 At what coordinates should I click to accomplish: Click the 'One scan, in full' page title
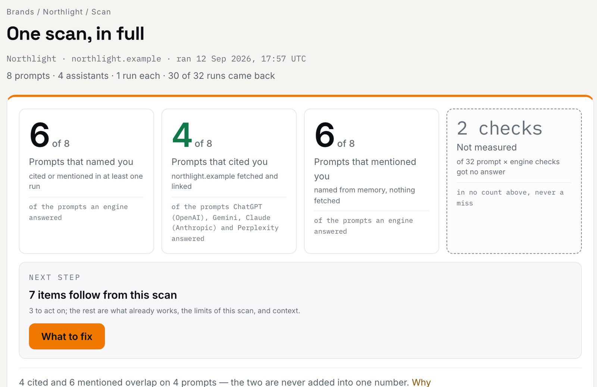[x=75, y=34]
